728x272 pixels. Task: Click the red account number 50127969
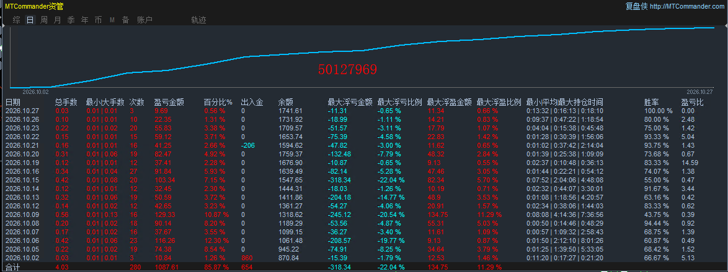pyautogui.click(x=347, y=69)
